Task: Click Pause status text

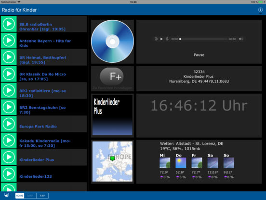Action: point(199,55)
